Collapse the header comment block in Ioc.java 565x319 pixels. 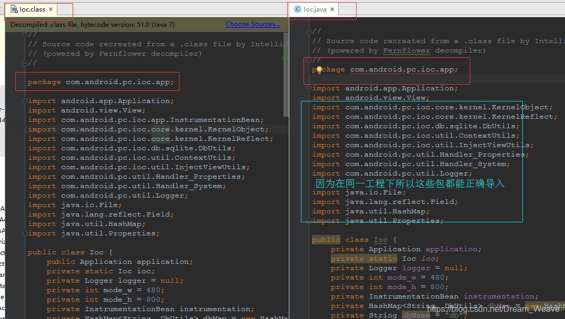[309, 32]
